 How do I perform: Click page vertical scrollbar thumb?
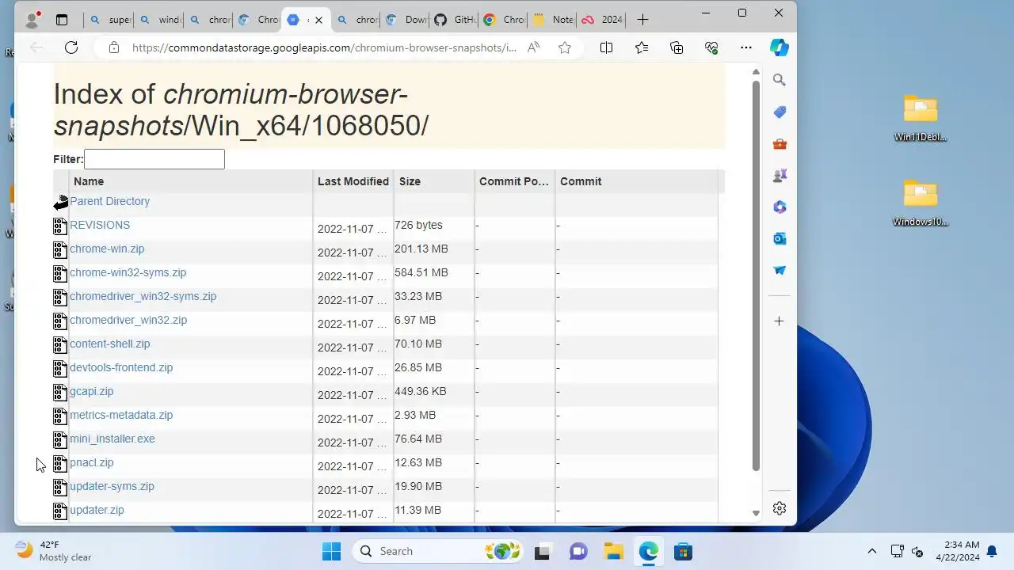click(x=756, y=275)
